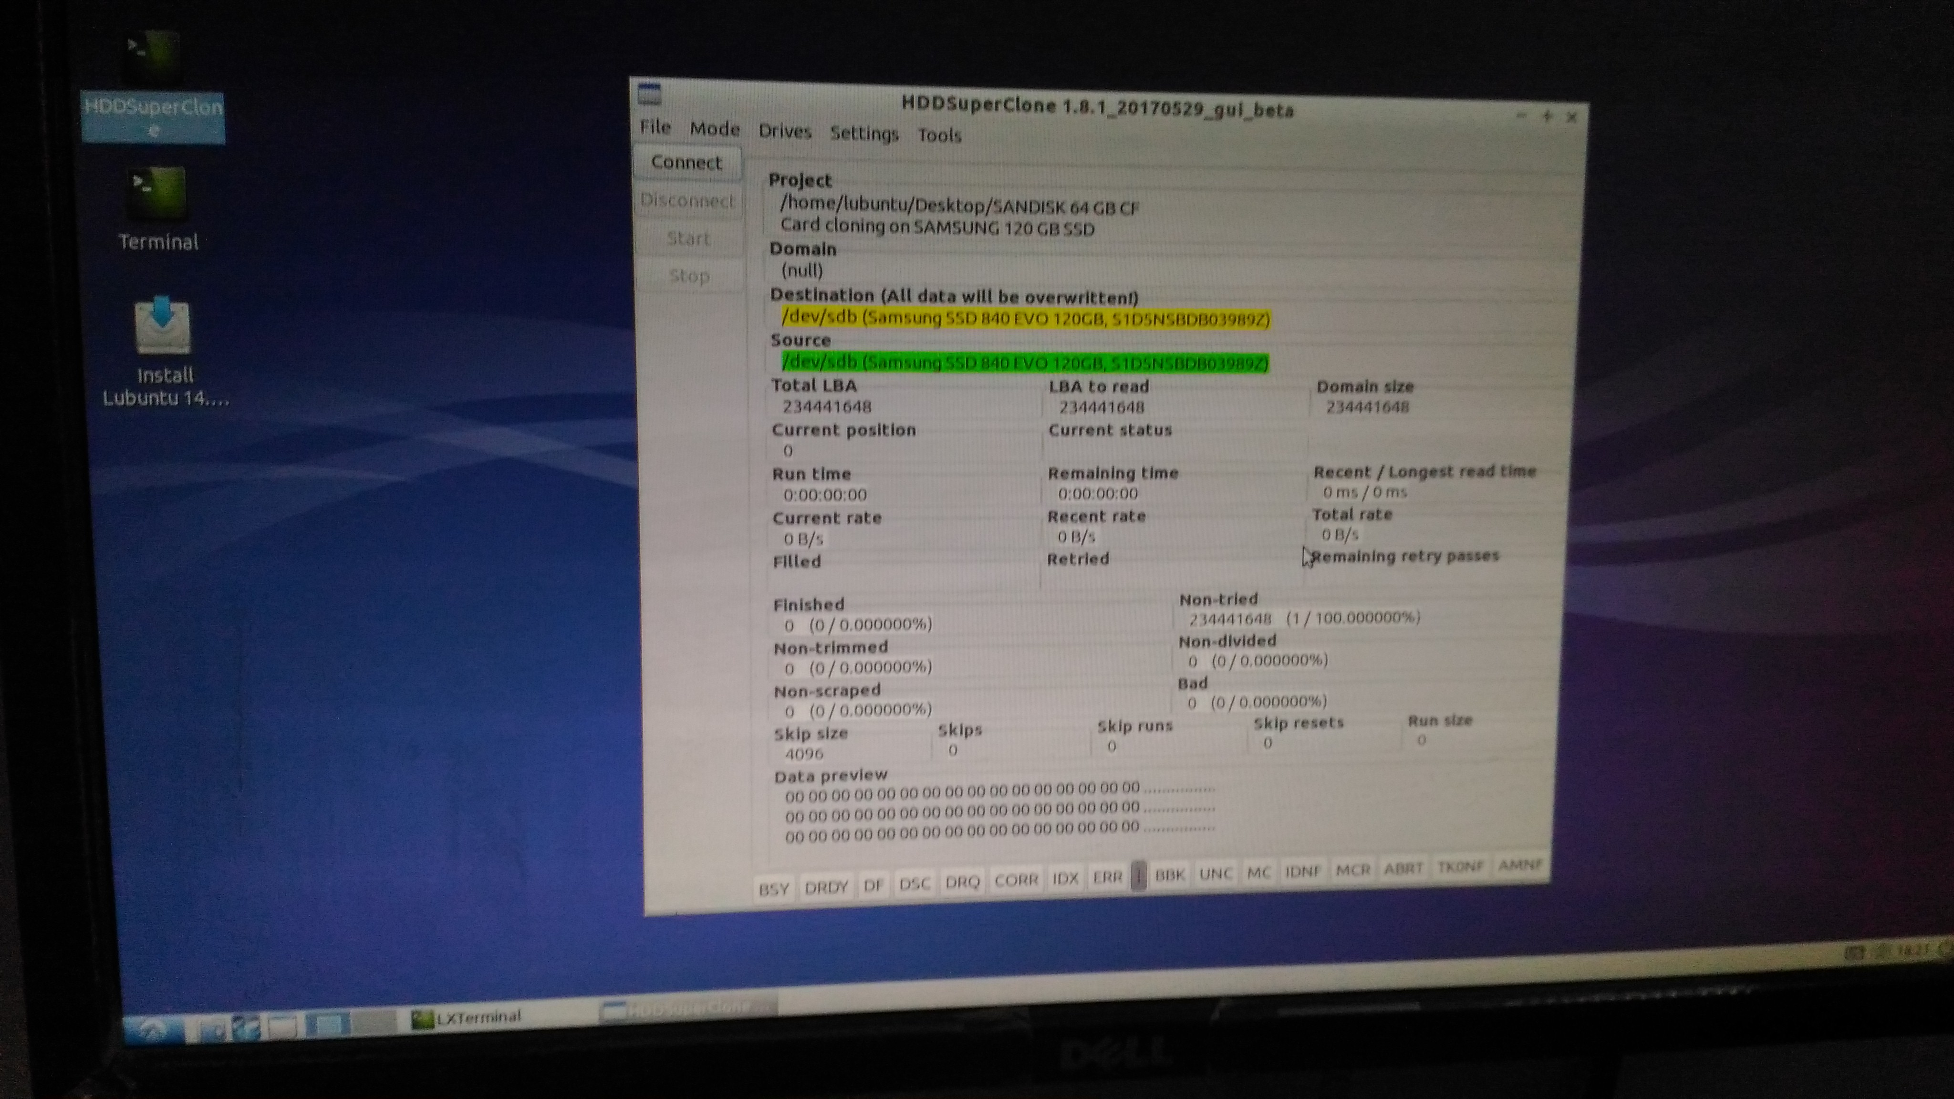Click the Current rate value 0 B/s
1954x1099 pixels.
click(803, 539)
